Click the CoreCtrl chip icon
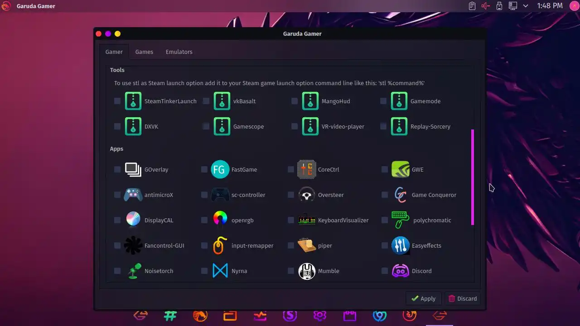 [306, 169]
